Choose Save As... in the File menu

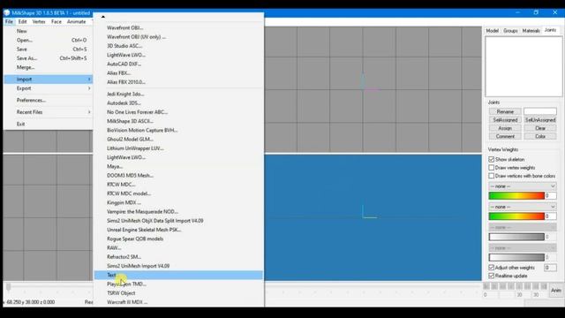[x=48, y=58]
